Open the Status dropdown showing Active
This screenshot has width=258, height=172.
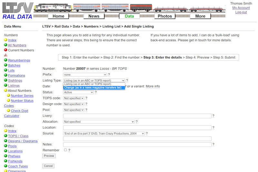pyautogui.click(x=78, y=92)
